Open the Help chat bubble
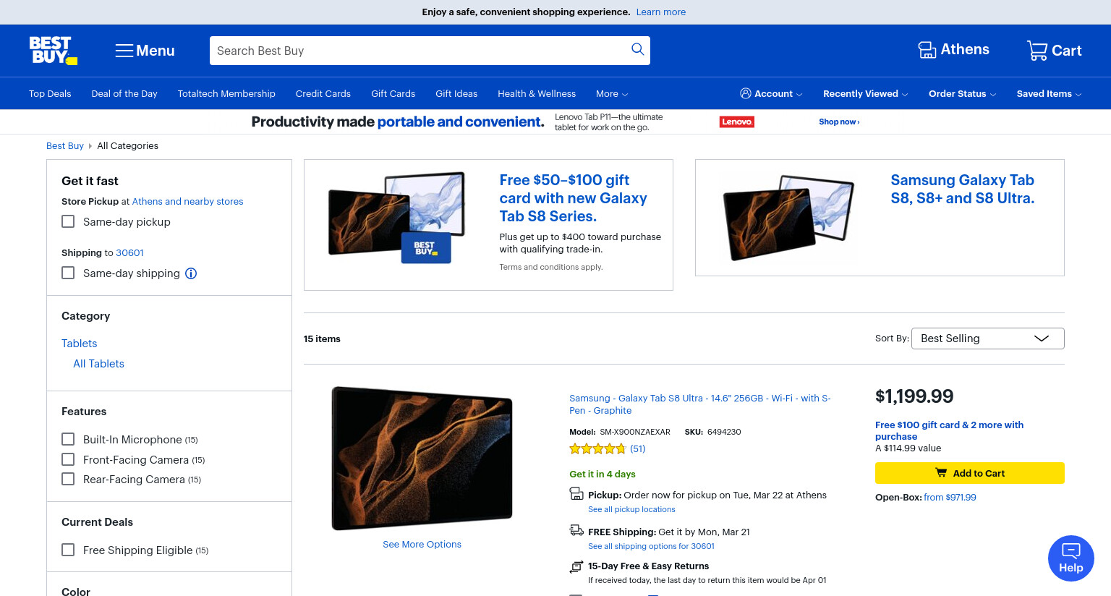The image size is (1111, 596). click(x=1070, y=558)
